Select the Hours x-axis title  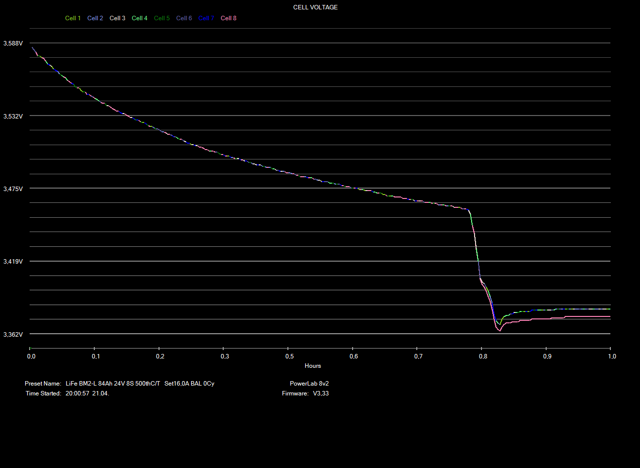click(x=313, y=366)
